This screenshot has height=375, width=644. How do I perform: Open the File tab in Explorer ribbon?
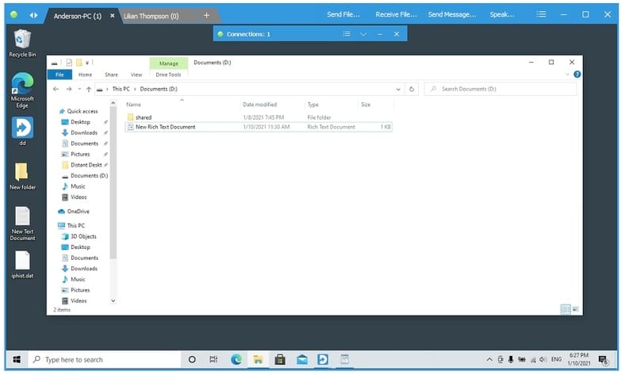pyautogui.click(x=59, y=75)
